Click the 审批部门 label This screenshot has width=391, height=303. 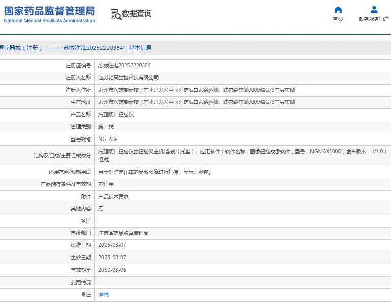click(81, 233)
